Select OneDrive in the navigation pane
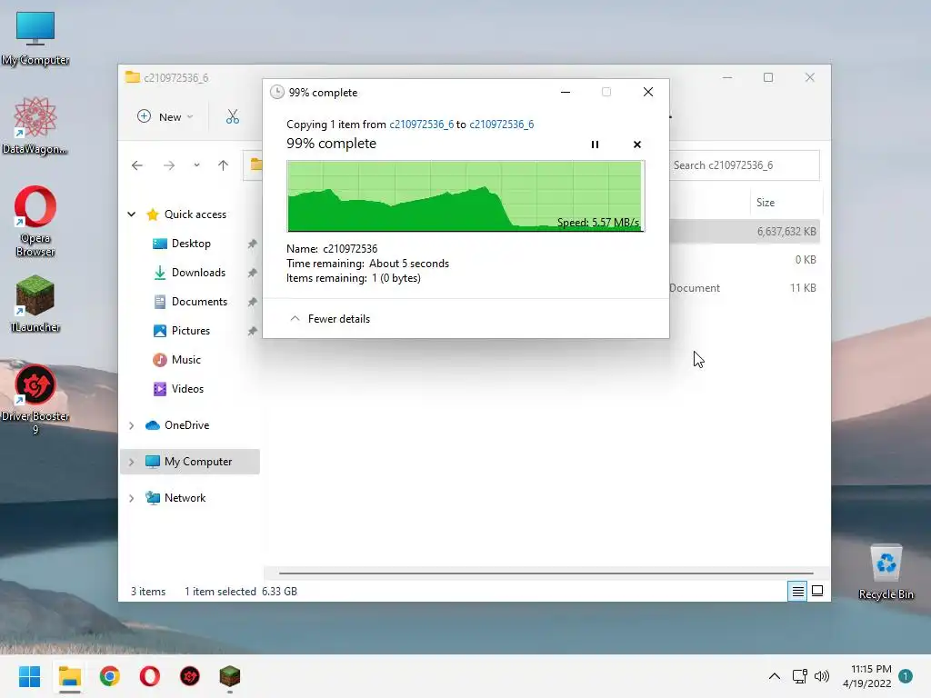 (x=186, y=425)
